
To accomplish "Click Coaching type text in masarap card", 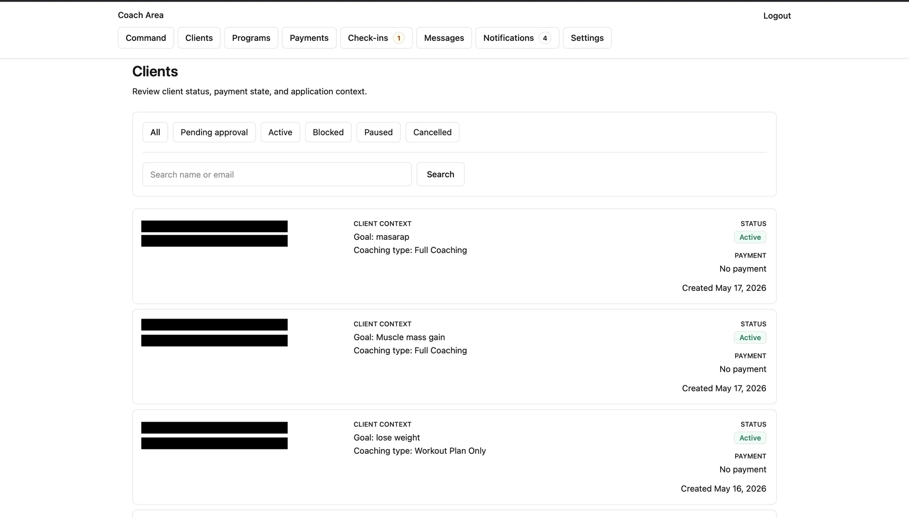I will (410, 250).
